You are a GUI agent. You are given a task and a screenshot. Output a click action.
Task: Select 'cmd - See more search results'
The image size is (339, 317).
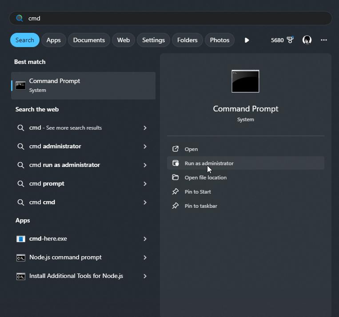click(83, 128)
